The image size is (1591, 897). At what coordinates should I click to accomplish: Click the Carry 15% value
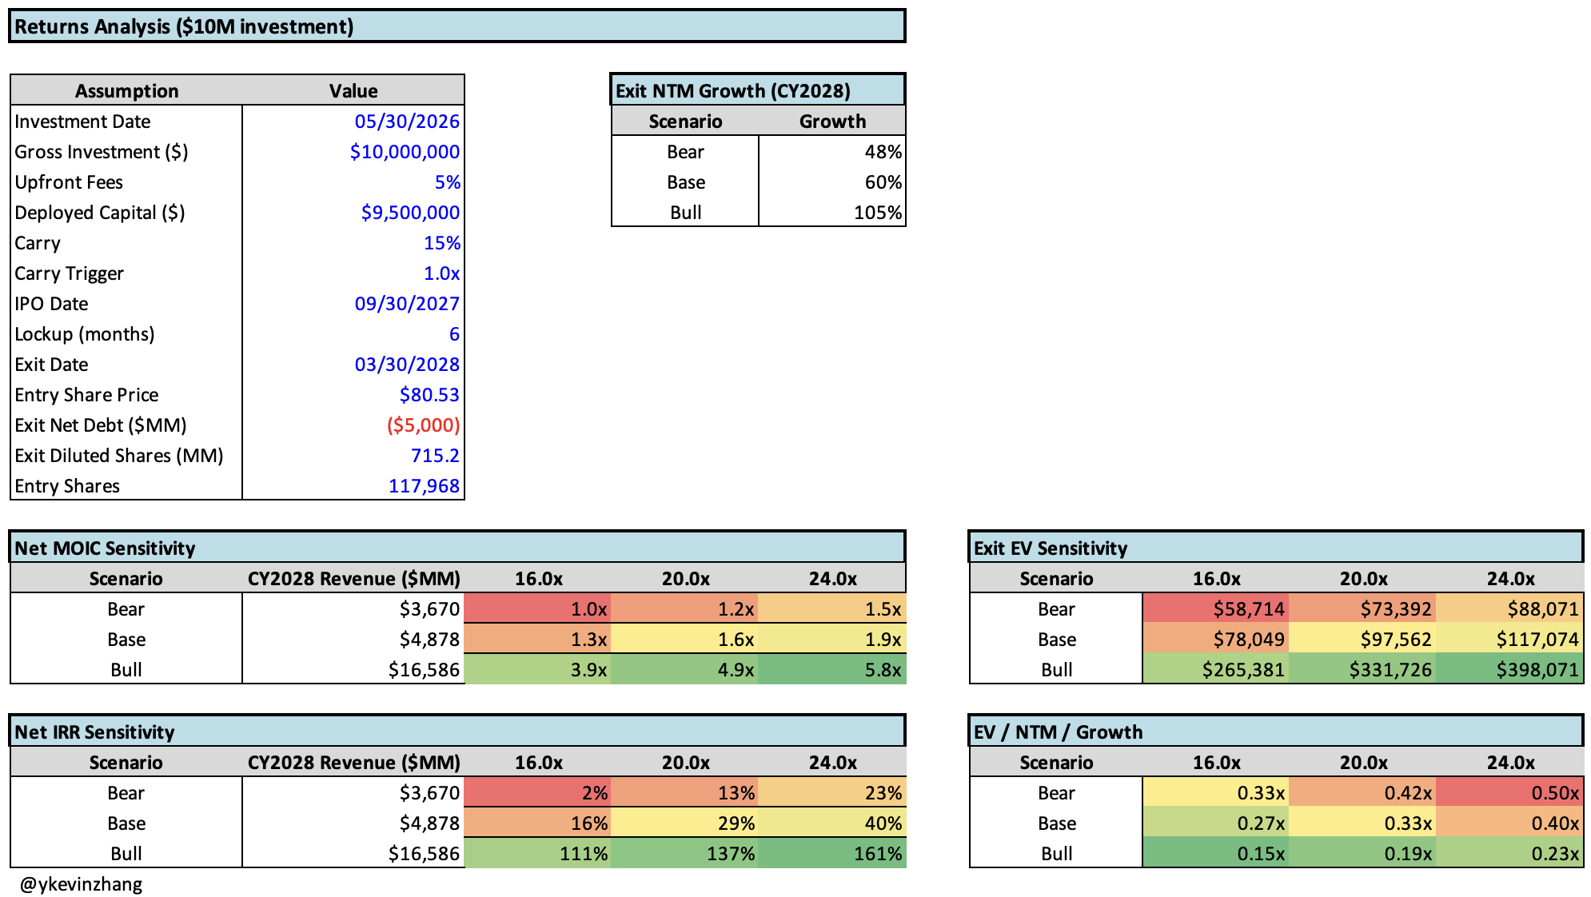pos(353,243)
